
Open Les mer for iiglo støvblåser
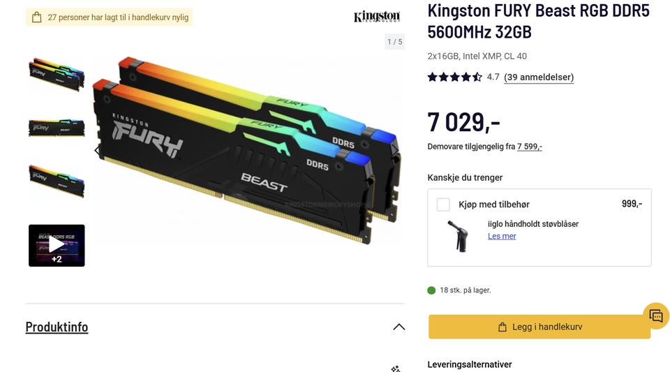pos(502,236)
